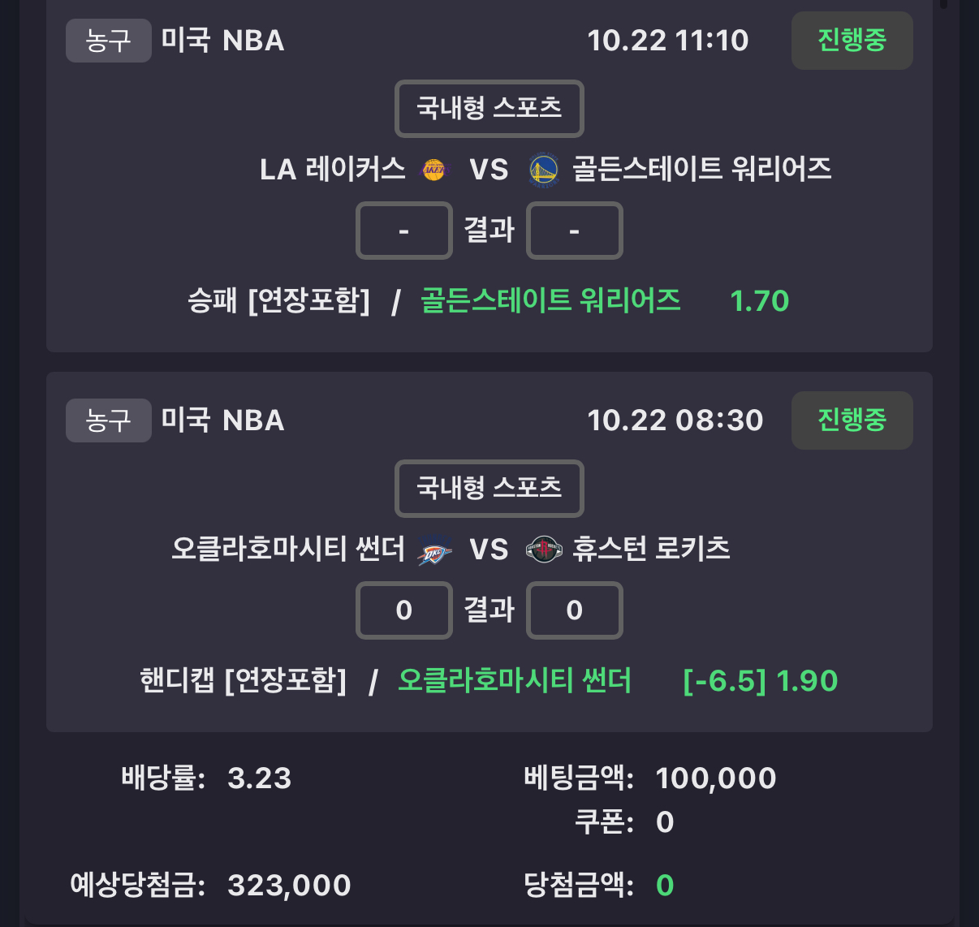Image resolution: width=979 pixels, height=927 pixels.
Task: Click the Rockets result box showing 0
Action: point(574,610)
